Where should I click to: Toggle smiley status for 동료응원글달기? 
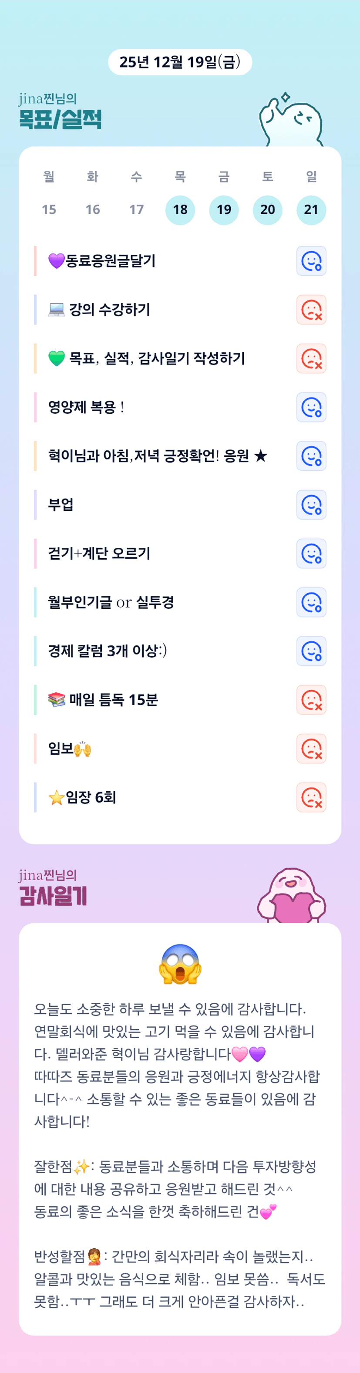click(x=311, y=261)
